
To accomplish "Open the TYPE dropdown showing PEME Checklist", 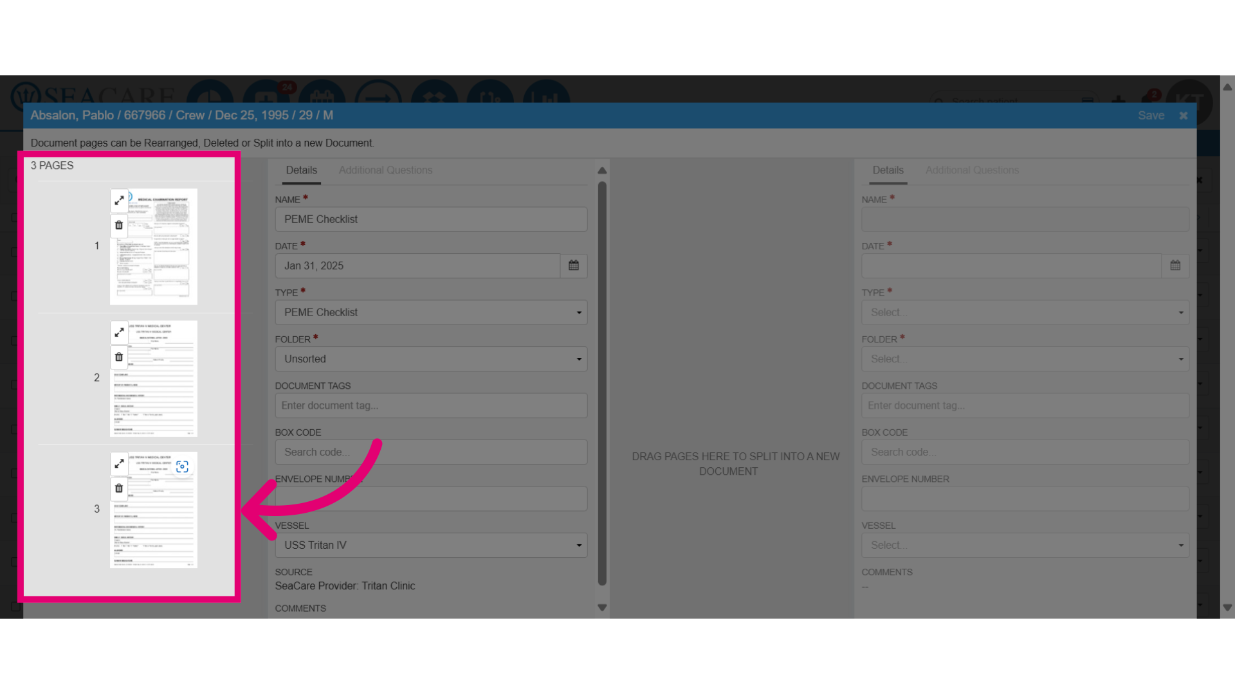I will click(431, 312).
